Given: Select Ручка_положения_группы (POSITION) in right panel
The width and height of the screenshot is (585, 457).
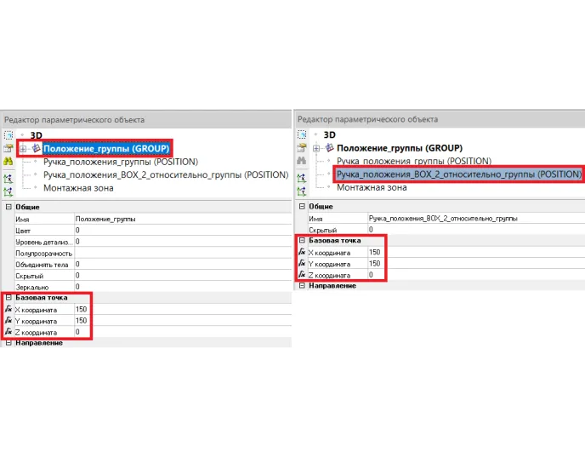Looking at the screenshot, I should point(414,162).
